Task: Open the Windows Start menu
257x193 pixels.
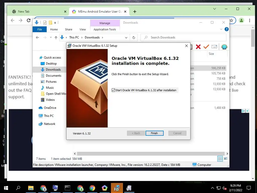Action: click(6, 188)
